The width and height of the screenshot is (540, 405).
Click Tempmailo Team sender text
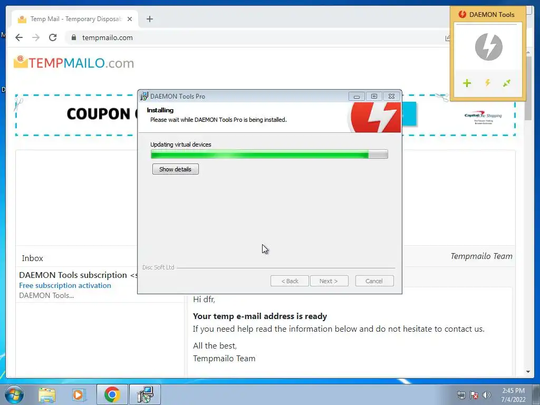click(481, 256)
